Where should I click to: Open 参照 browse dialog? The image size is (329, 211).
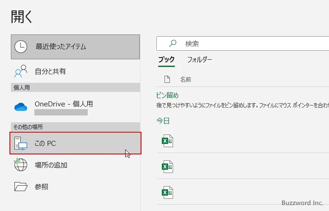75,187
